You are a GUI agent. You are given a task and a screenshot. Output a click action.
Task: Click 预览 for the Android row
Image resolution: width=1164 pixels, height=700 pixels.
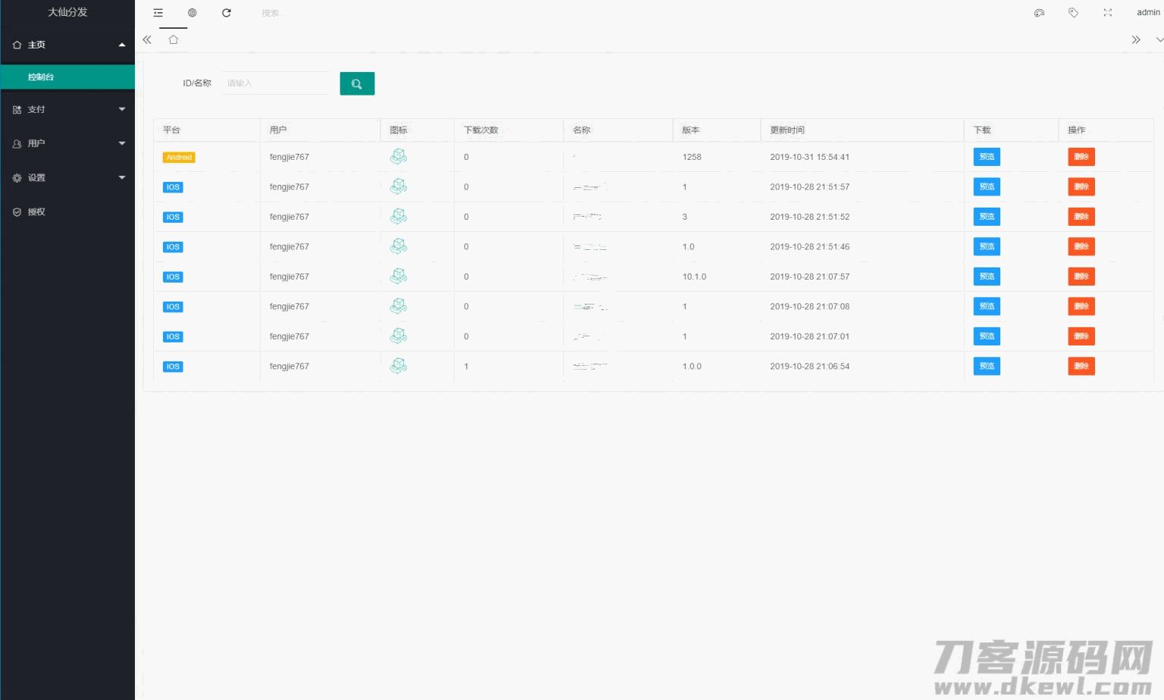(986, 157)
